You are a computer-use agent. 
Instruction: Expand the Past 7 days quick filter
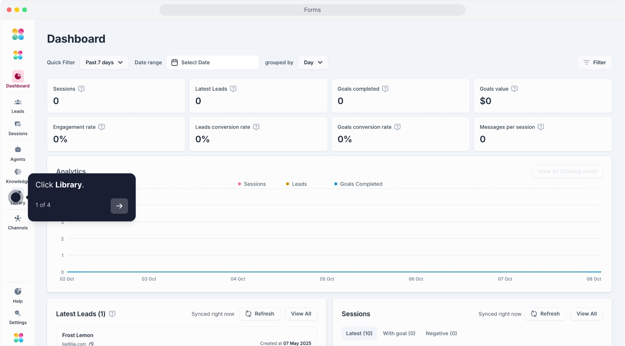[104, 62]
